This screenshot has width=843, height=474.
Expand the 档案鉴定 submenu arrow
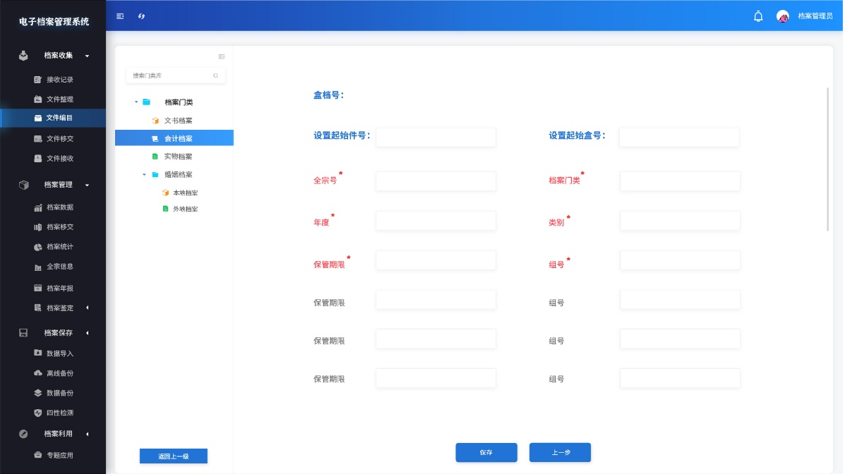click(x=88, y=308)
